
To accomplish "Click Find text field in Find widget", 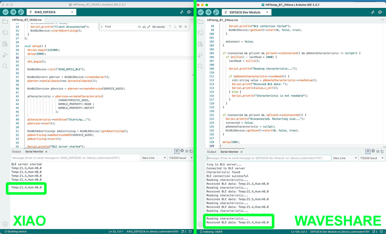I will (x=120, y=27).
